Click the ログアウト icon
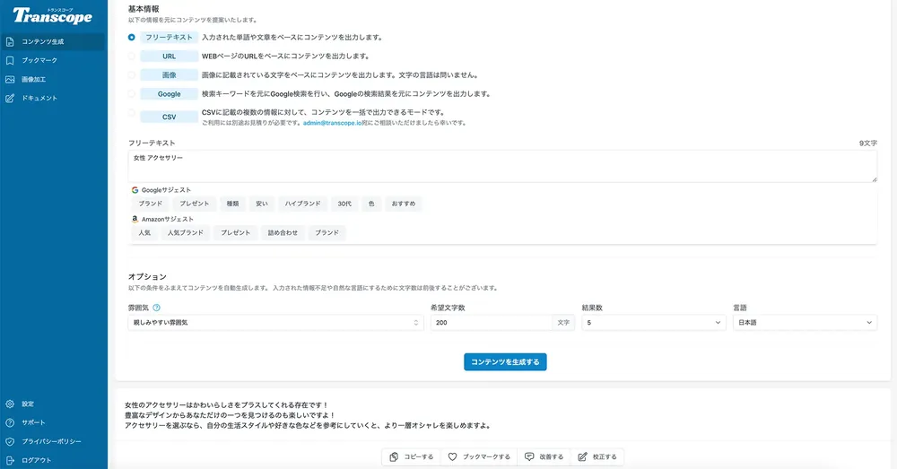 pyautogui.click(x=10, y=460)
